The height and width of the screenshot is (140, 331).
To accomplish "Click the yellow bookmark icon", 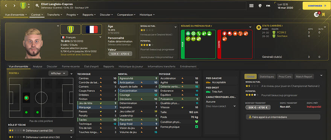I will click(323, 15).
